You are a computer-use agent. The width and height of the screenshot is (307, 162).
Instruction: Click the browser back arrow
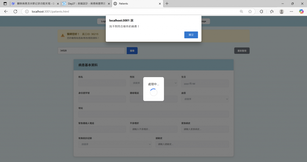pos(6,12)
